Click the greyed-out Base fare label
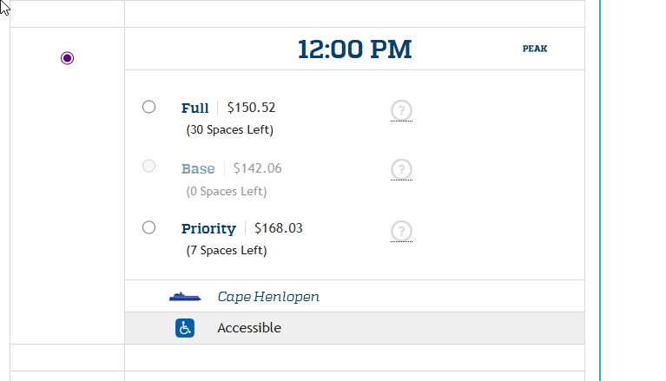Image resolution: width=666 pixels, height=381 pixels. [x=198, y=169]
